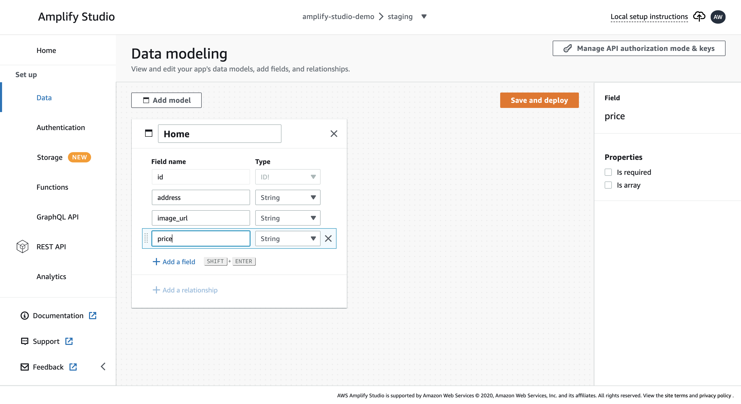The width and height of the screenshot is (741, 404).
Task: Close the Home model card
Action: tap(334, 134)
